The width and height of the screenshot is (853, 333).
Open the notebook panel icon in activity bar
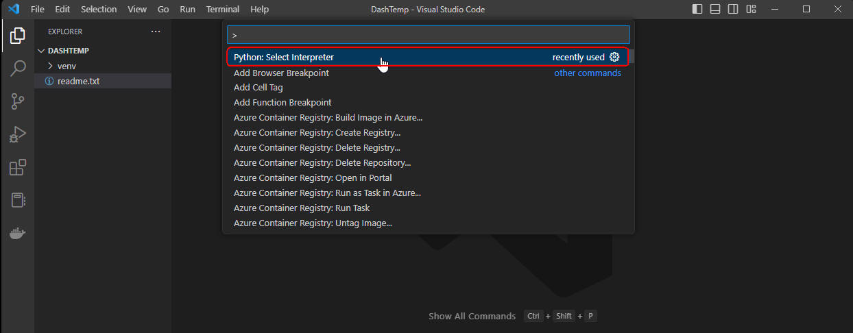tap(18, 200)
